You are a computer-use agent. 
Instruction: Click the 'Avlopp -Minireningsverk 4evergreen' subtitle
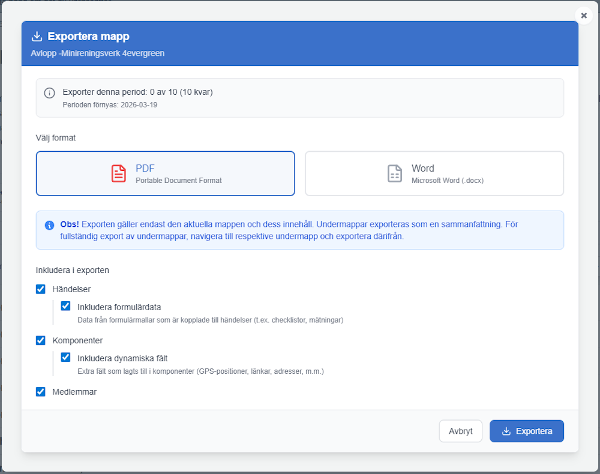98,53
